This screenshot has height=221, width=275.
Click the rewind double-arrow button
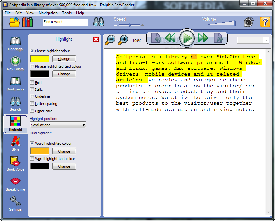click(x=170, y=38)
